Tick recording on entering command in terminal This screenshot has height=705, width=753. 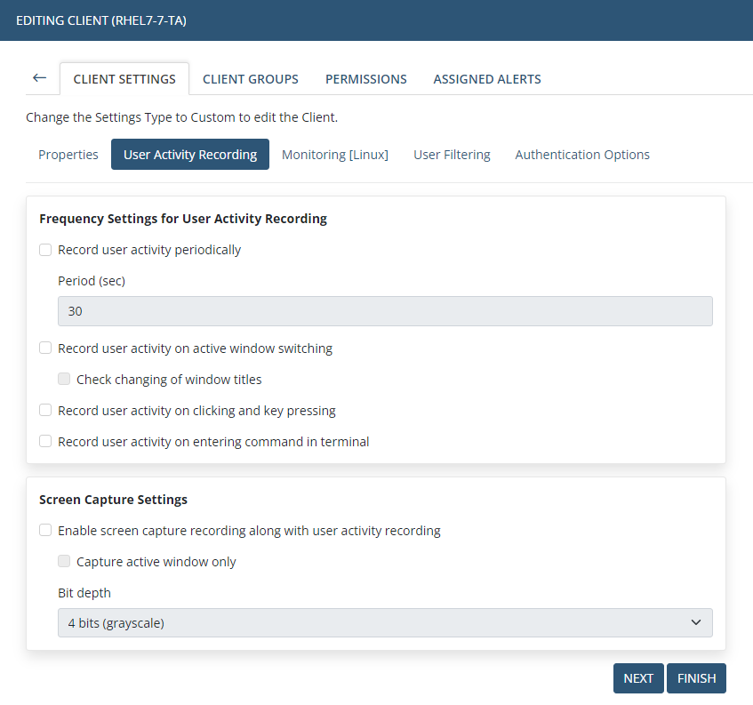45,442
